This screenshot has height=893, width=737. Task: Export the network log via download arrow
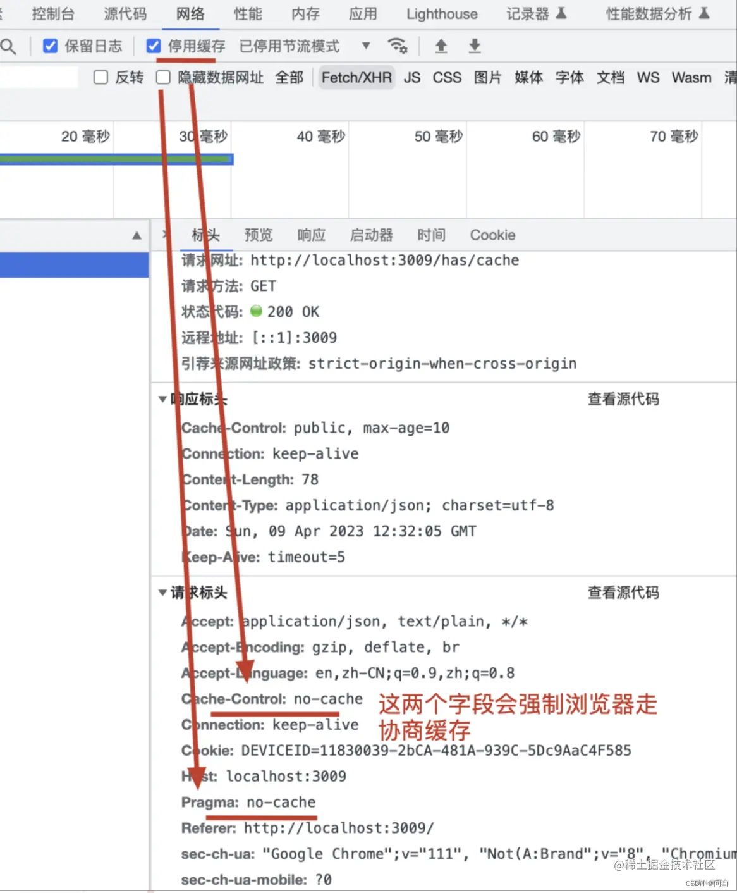[474, 46]
